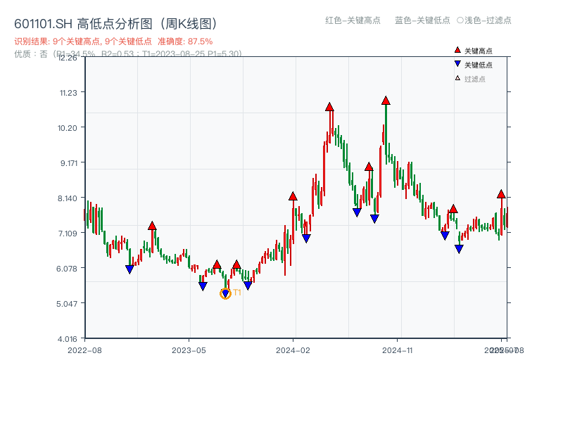Select the red high marker near 9.171 in mid-2024
This screenshot has height=422, width=563.
(369, 167)
